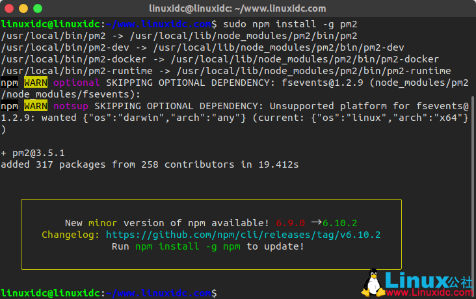476x299 pixels.
Task: Click the yellow 'Changelog:' label
Action: coord(70,235)
